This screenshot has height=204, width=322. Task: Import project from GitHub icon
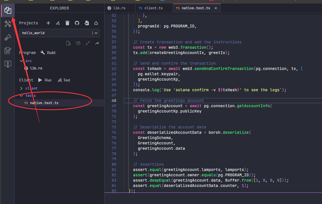pos(77,23)
